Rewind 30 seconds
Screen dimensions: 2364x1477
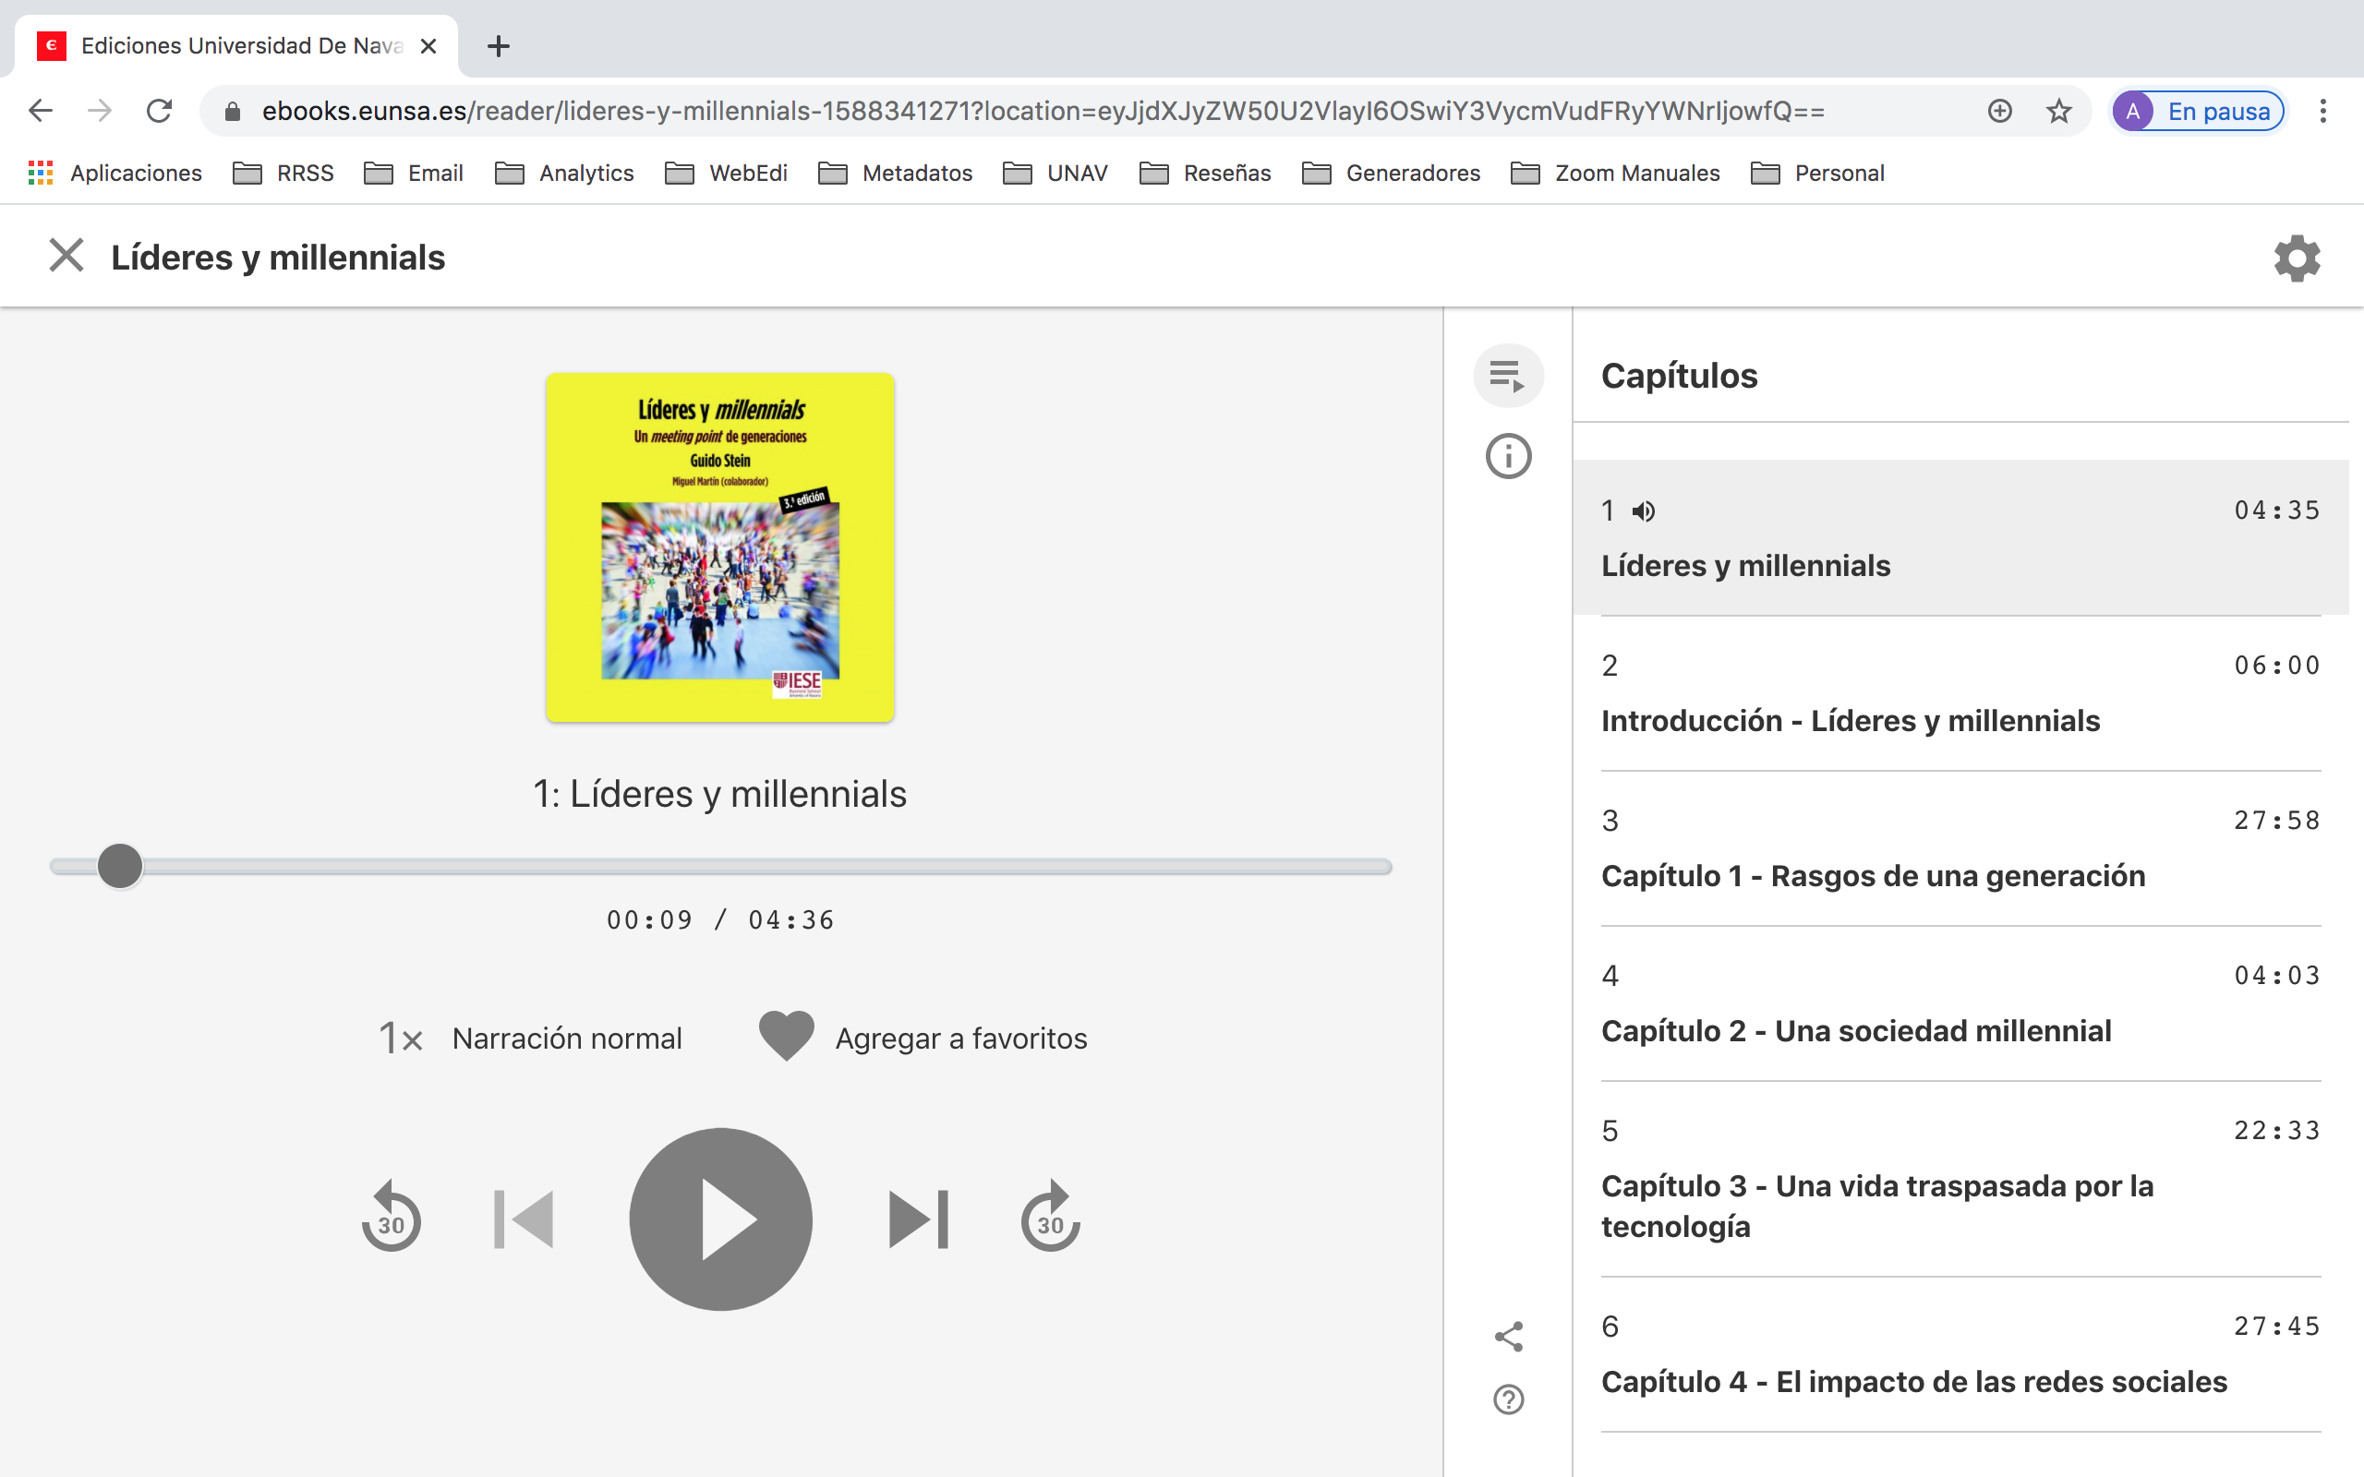point(391,1219)
